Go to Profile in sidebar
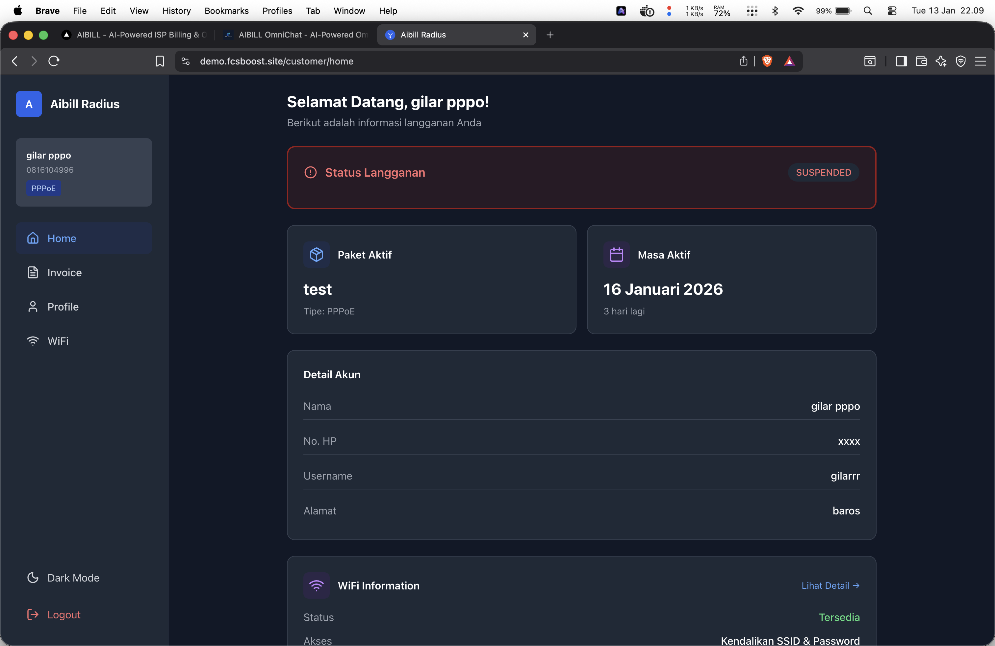This screenshot has width=995, height=646. (x=63, y=307)
